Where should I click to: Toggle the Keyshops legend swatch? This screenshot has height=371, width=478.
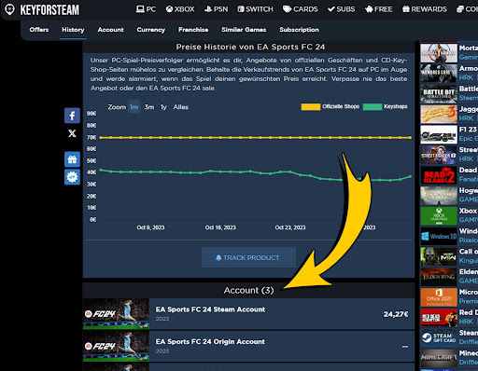point(373,107)
